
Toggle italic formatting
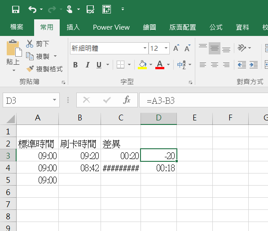[x=88, y=65]
